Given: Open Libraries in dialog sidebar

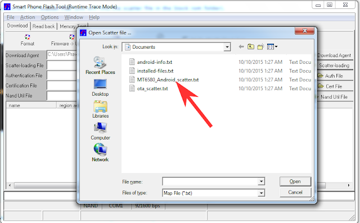Looking at the screenshot, I should pos(100,109).
